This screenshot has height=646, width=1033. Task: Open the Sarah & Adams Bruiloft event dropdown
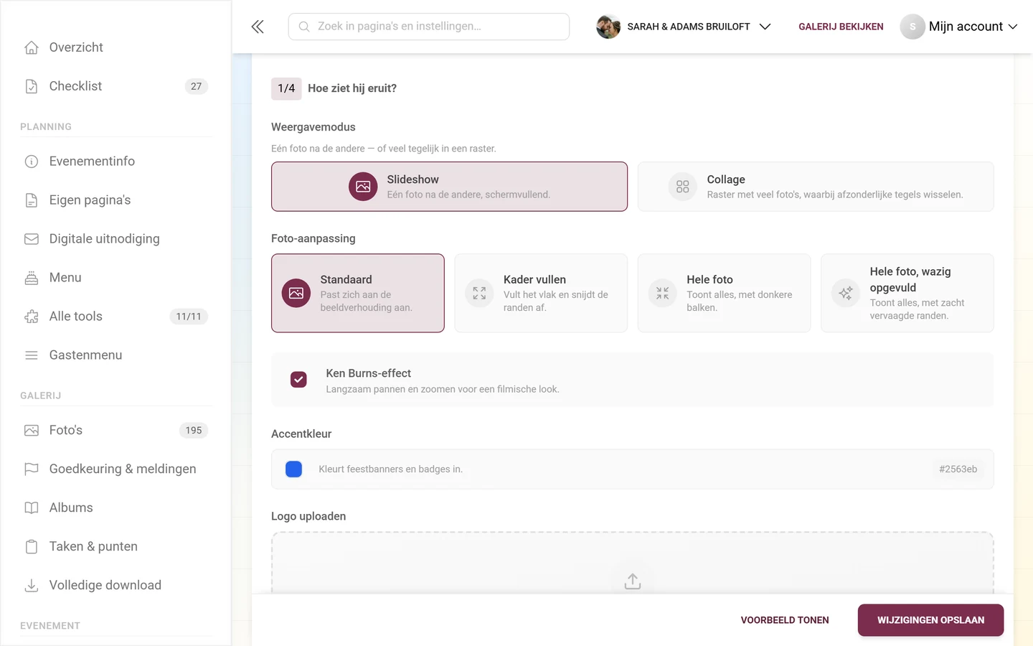684,27
